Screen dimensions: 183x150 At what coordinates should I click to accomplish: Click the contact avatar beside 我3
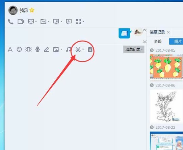[13, 10]
